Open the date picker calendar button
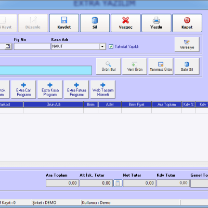The image size is (208, 208). pyautogui.click(x=8, y=46)
